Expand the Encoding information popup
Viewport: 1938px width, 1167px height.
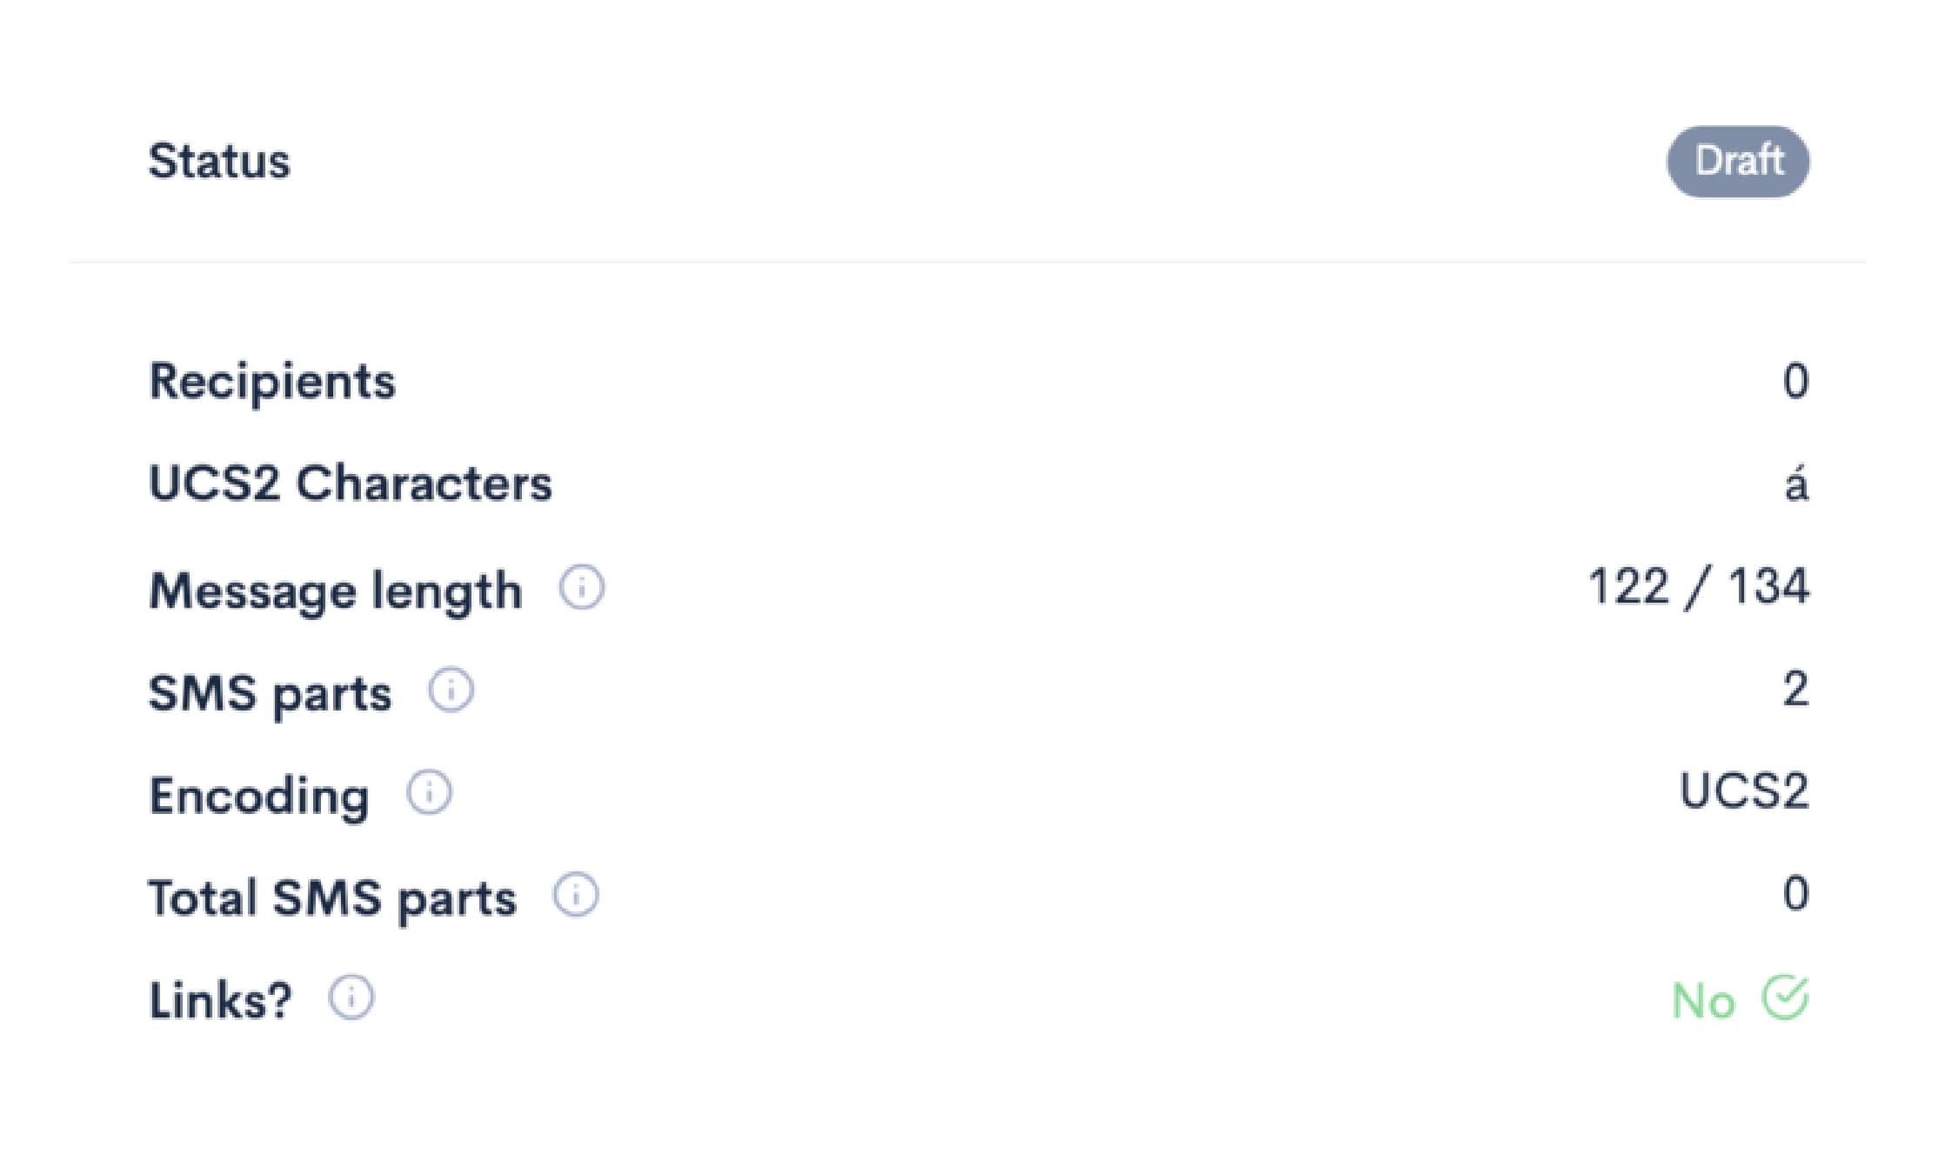[428, 792]
